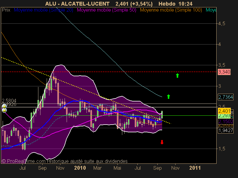Click the Hebdo timeframe label
This screenshot has height=178, width=238.
pos(167,4)
